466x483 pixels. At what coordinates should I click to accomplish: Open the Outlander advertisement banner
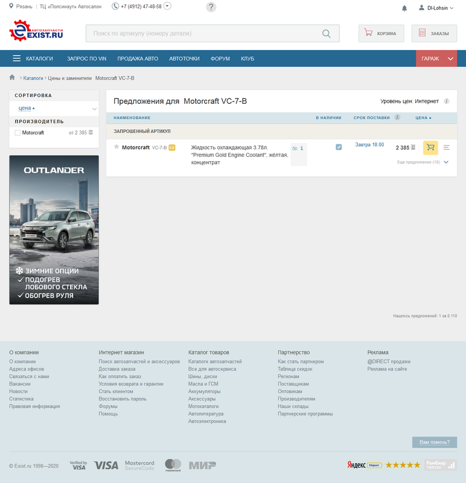point(54,230)
